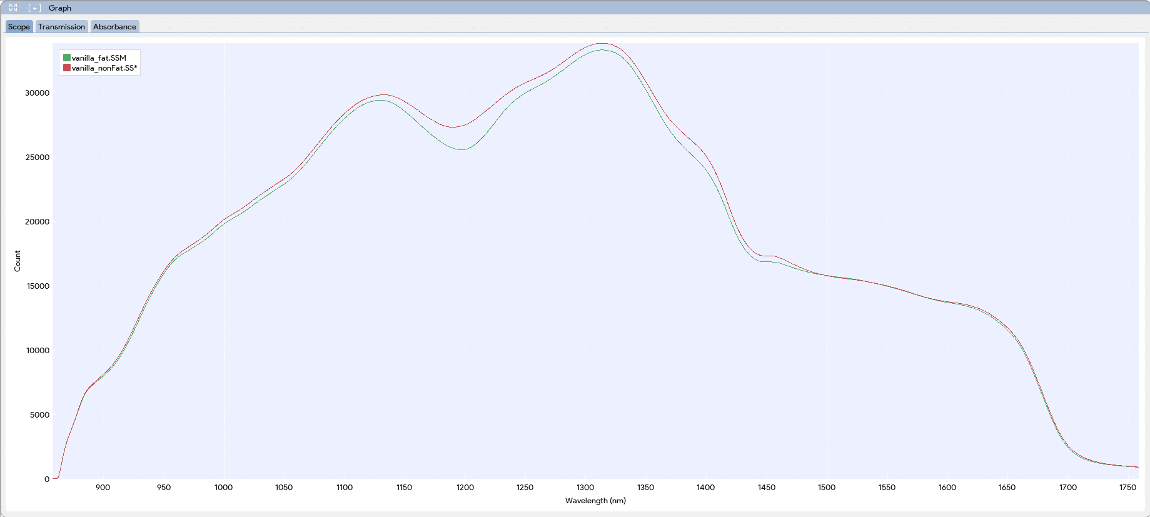Click the 'Wavelength (nm)' axis title

[595, 501]
